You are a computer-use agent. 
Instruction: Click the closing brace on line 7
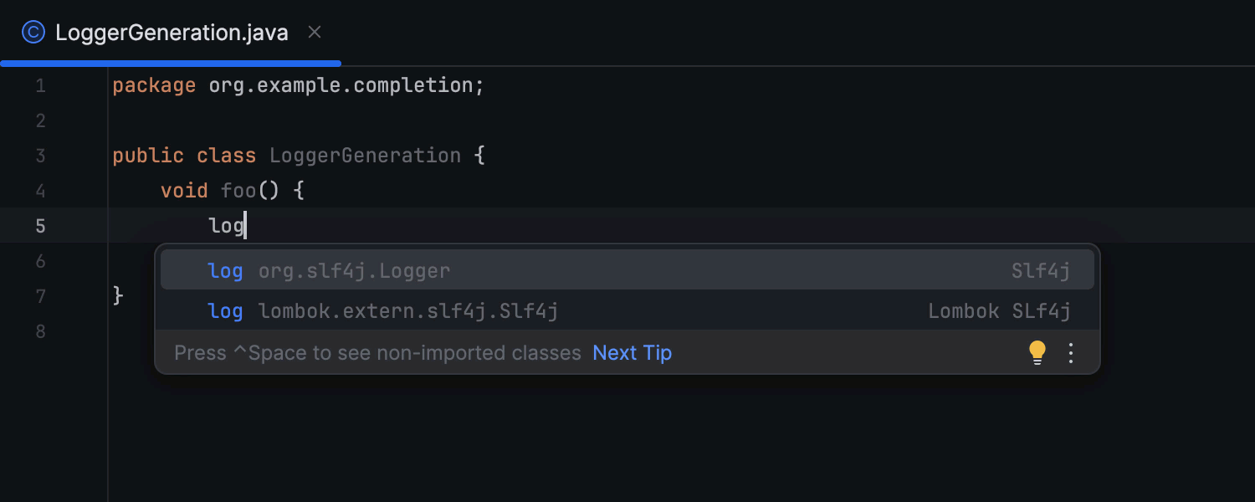coord(118,296)
